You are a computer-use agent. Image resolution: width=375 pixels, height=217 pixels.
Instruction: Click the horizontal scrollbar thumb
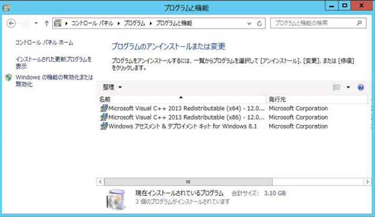[x=188, y=182]
